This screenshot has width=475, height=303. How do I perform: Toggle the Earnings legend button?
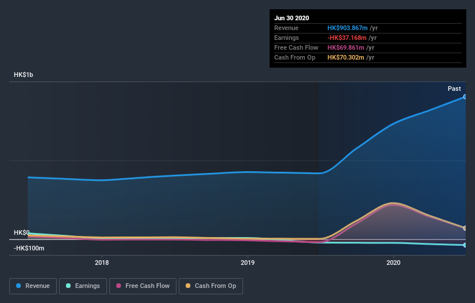(x=83, y=286)
